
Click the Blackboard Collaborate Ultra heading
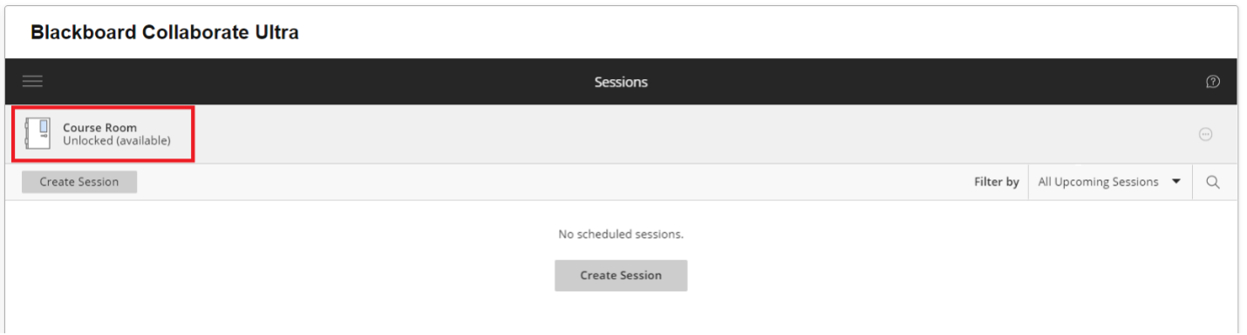(x=165, y=33)
